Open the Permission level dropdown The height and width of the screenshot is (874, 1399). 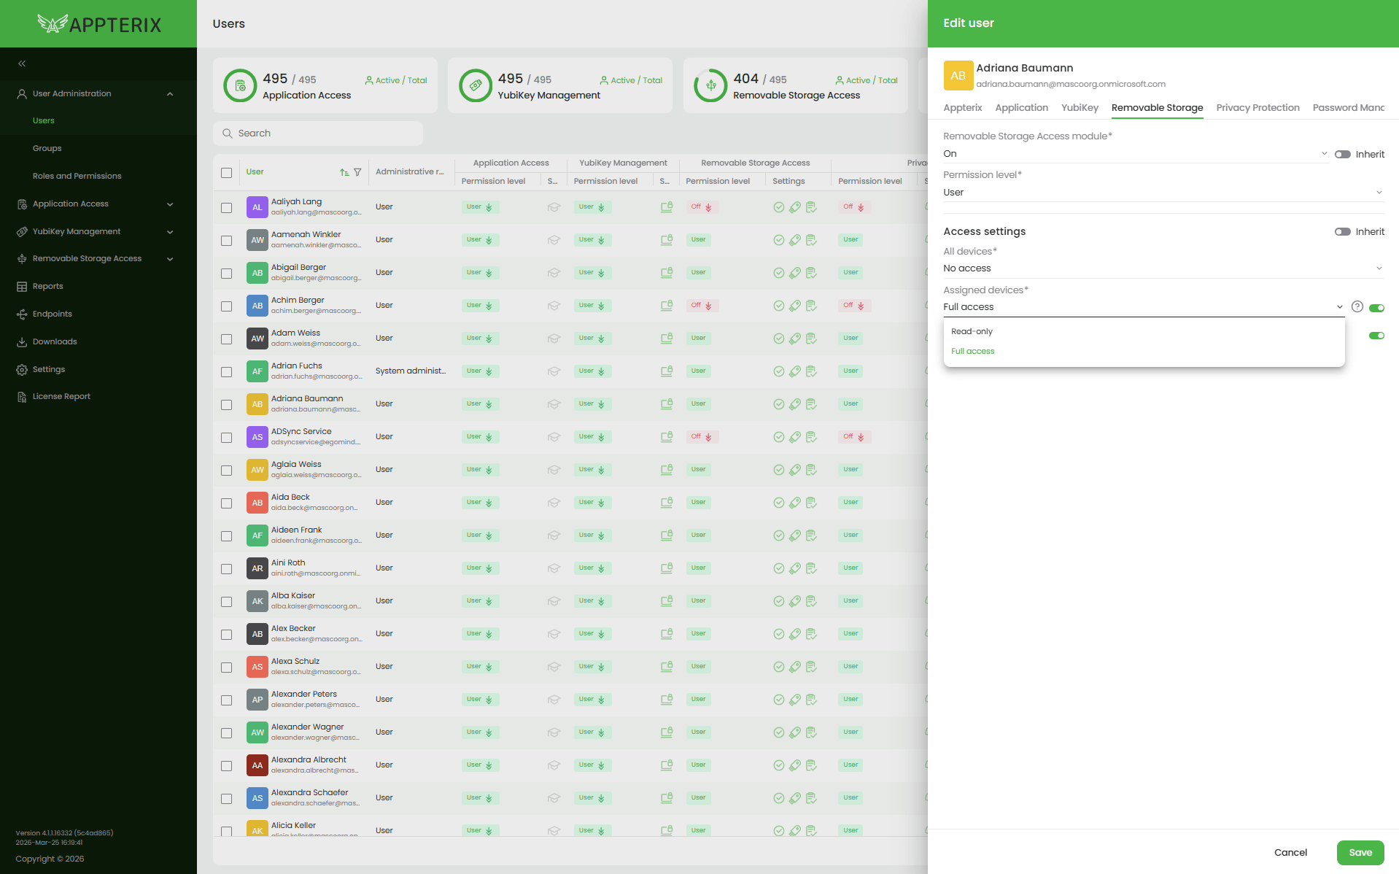tap(1162, 193)
